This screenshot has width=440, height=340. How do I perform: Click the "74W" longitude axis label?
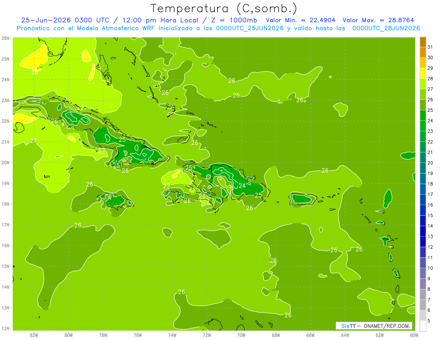coord(172,334)
